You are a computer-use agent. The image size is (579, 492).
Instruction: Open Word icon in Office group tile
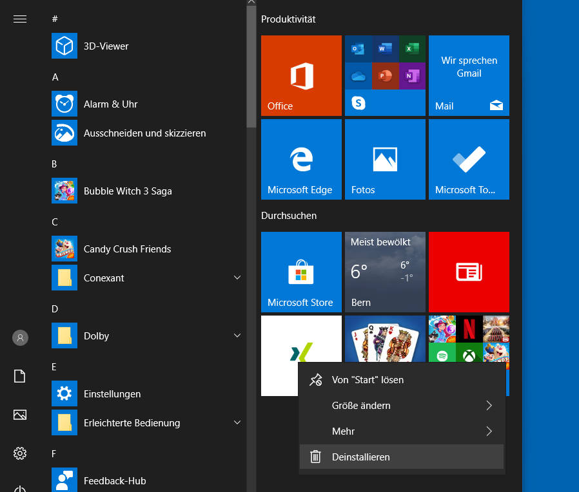[385, 49]
